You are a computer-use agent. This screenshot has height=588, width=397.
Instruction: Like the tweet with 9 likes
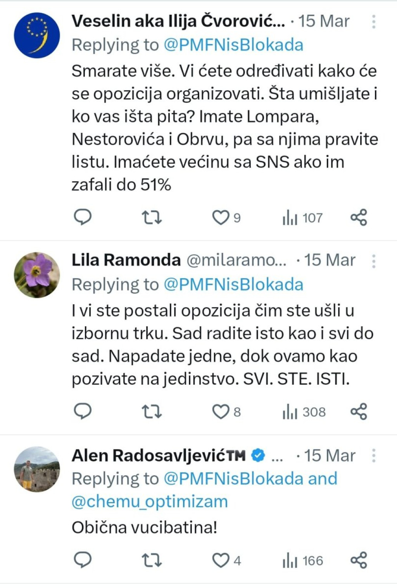[x=226, y=218]
